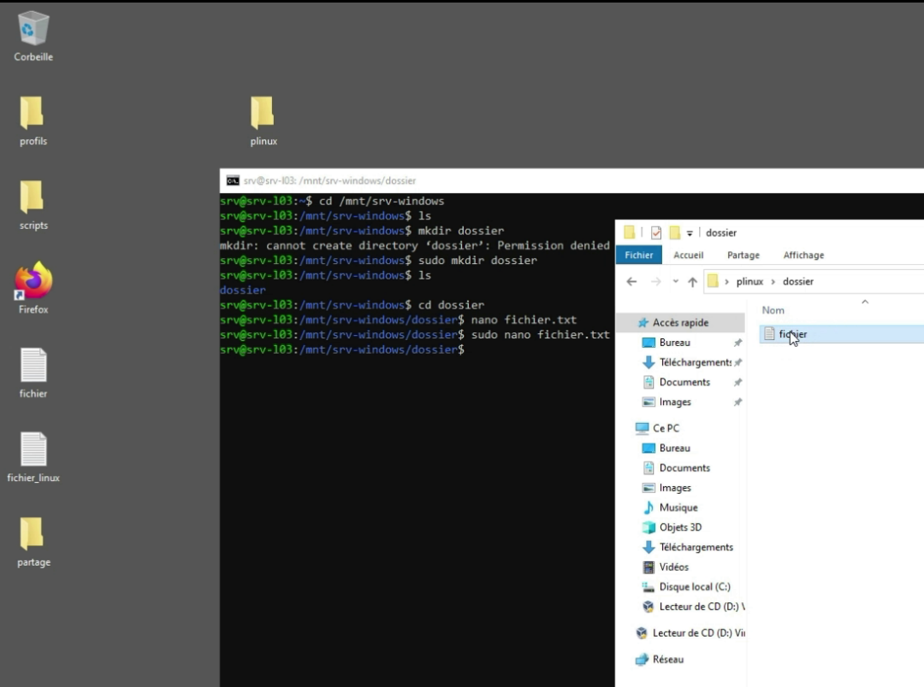Switch to the Affichage ribbon tab

(803, 255)
